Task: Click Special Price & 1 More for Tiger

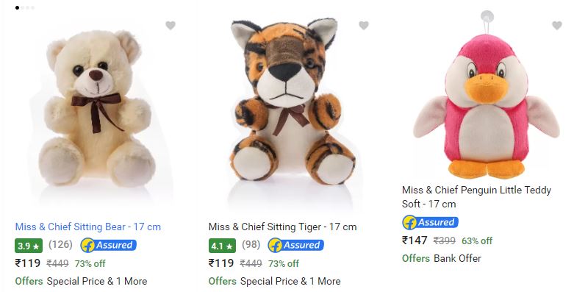Action: tap(290, 282)
